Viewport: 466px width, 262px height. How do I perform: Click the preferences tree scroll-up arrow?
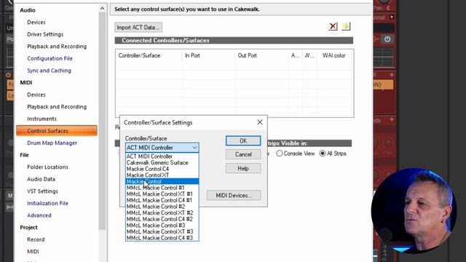tap(102, 9)
